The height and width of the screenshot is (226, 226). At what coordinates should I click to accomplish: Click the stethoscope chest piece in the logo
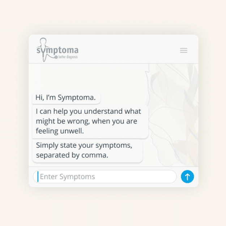[56, 57]
